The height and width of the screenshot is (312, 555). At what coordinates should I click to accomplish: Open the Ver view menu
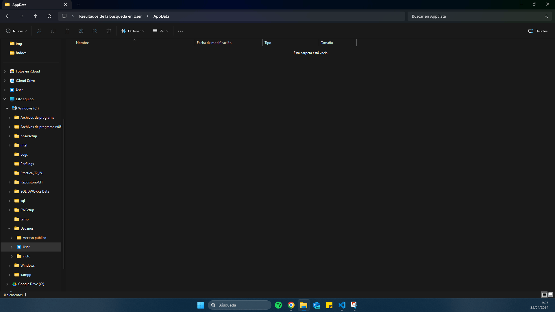(160, 31)
